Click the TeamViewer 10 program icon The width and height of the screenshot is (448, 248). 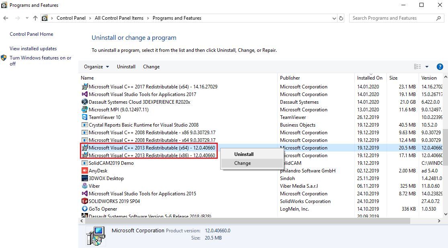[x=84, y=117]
